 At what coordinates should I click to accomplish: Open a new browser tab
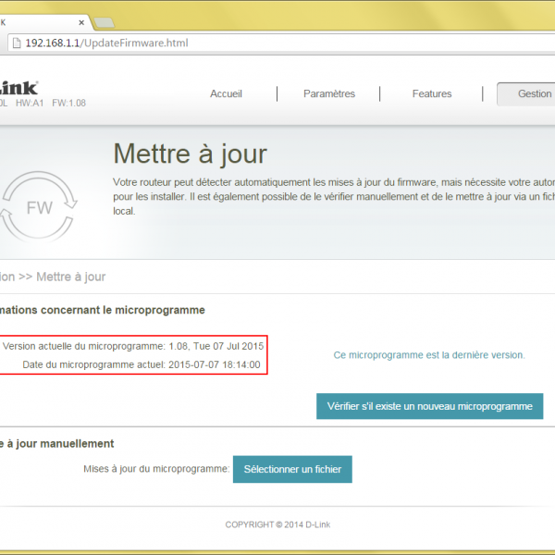pyautogui.click(x=104, y=22)
